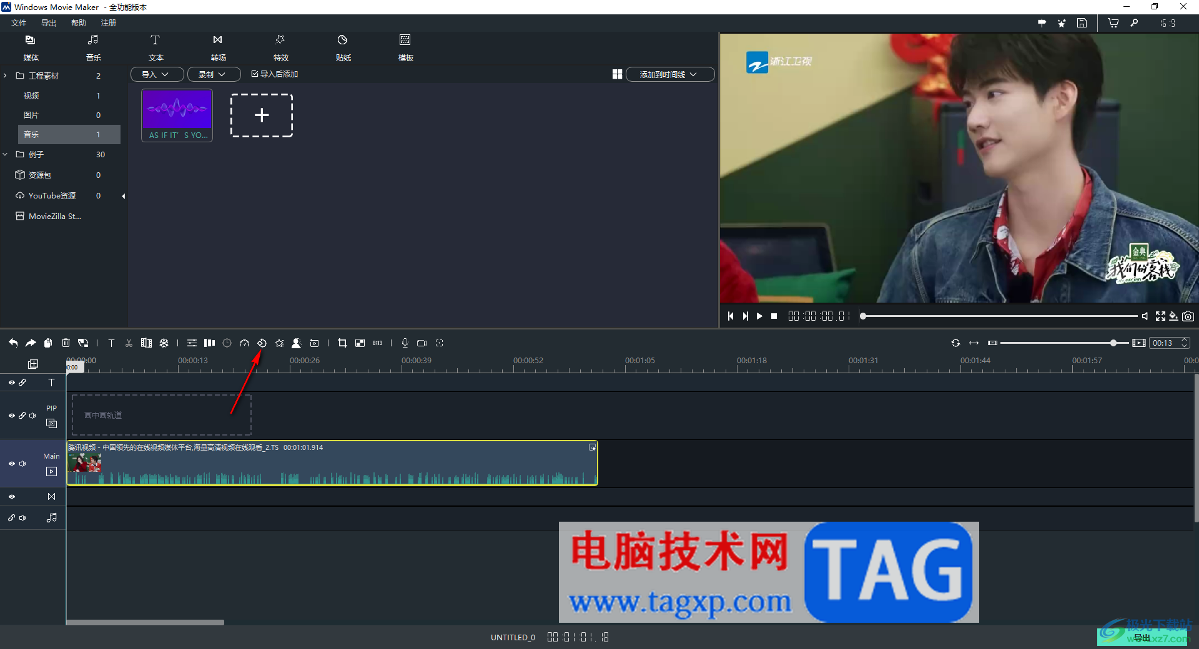1199x649 pixels.
Task: Start voice-over recording with microphone icon
Action: coord(405,343)
